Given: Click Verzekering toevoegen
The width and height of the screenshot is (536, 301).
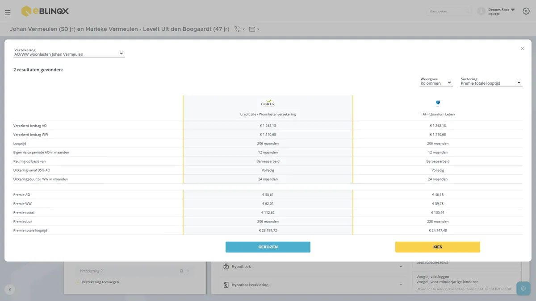Looking at the screenshot, I should 100,282.
